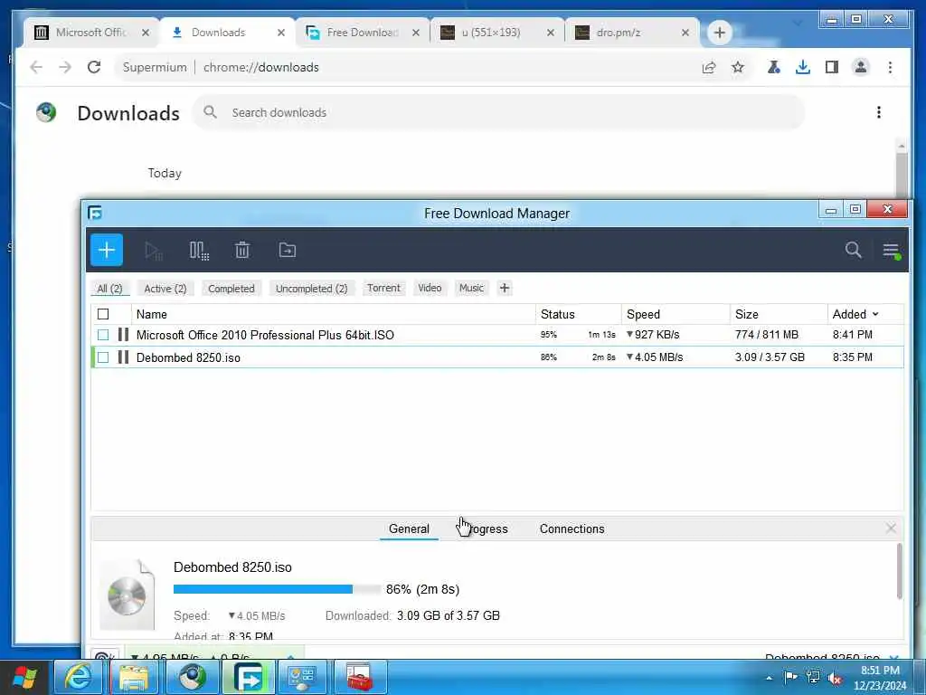Click the start downloads play icon
This screenshot has width=926, height=695.
154,251
